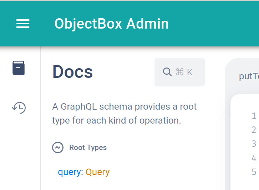Toggle the Docs explorer book icon
The image size is (259, 190).
pyautogui.click(x=19, y=68)
